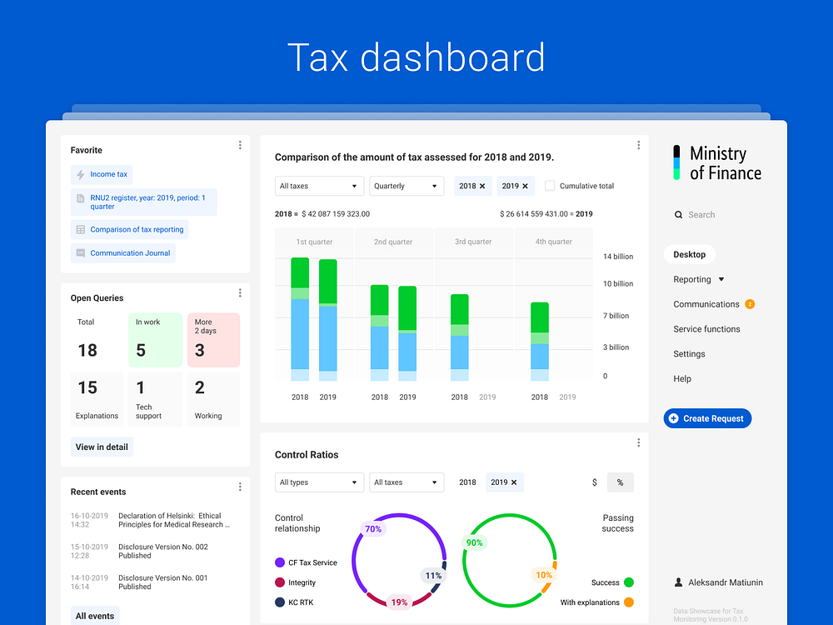This screenshot has height=625, width=833.
Task: Select the In work queries card
Action: click(155, 340)
